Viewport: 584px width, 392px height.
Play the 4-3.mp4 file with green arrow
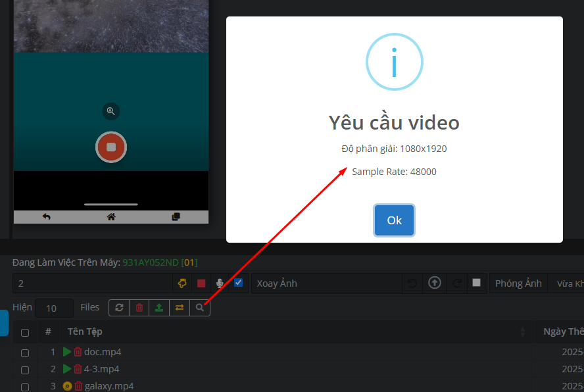coord(67,369)
